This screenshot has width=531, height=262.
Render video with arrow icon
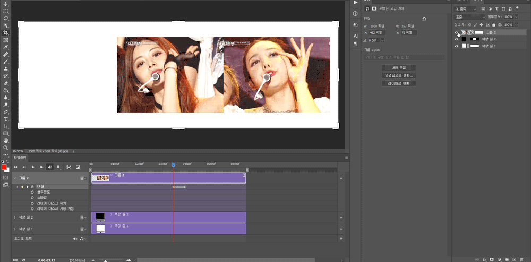(23, 260)
